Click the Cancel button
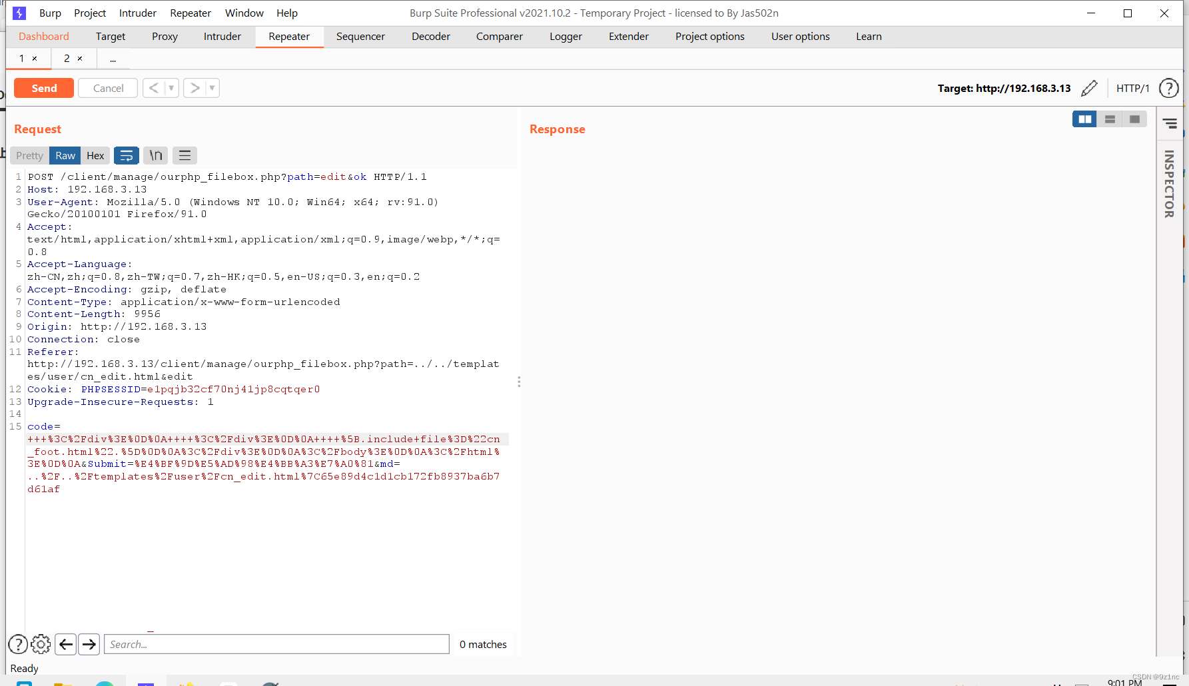Screen dimensions: 1189x686 pyautogui.click(x=108, y=88)
